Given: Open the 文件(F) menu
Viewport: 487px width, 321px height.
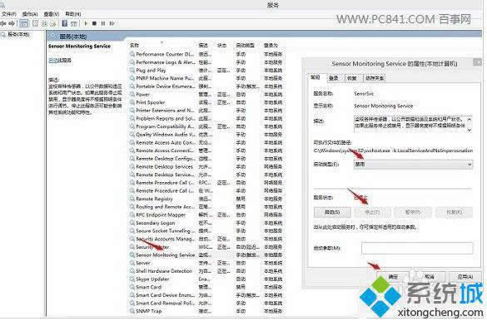Looking at the screenshot, I should tap(9, 14).
